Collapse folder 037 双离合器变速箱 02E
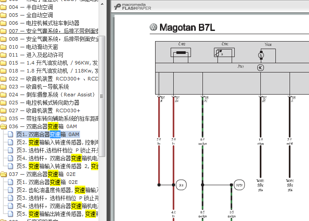 42,174
